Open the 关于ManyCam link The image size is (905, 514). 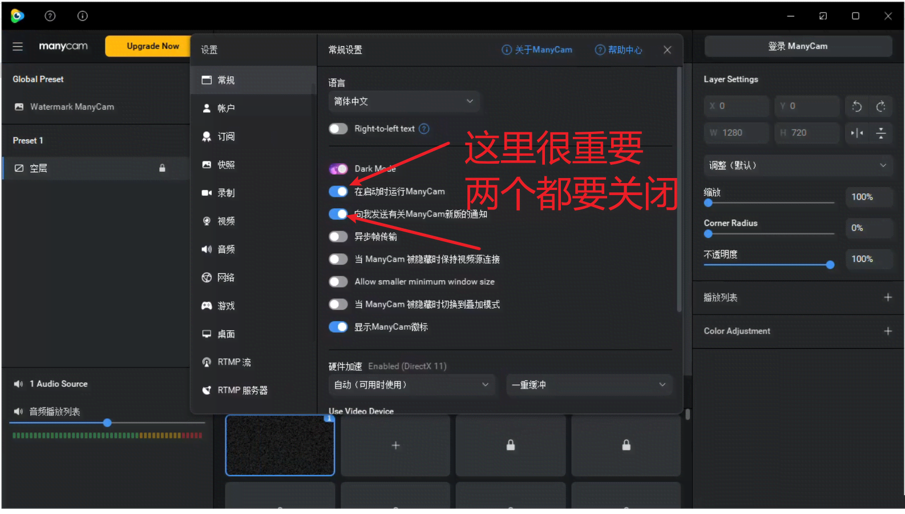(537, 50)
